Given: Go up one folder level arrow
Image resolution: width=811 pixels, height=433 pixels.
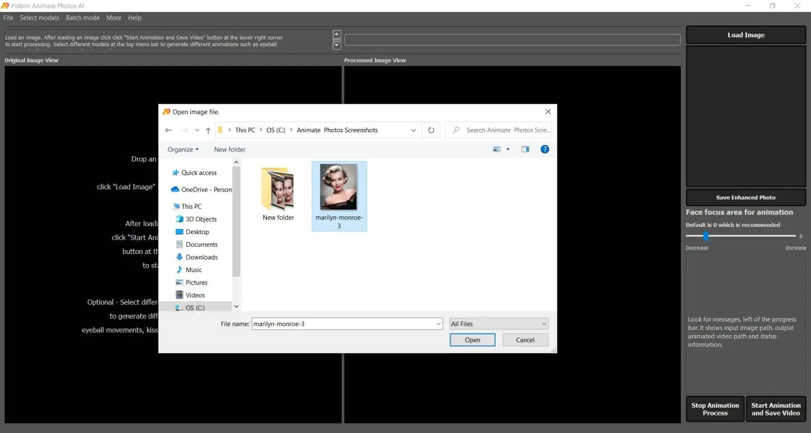Looking at the screenshot, I should tap(208, 130).
